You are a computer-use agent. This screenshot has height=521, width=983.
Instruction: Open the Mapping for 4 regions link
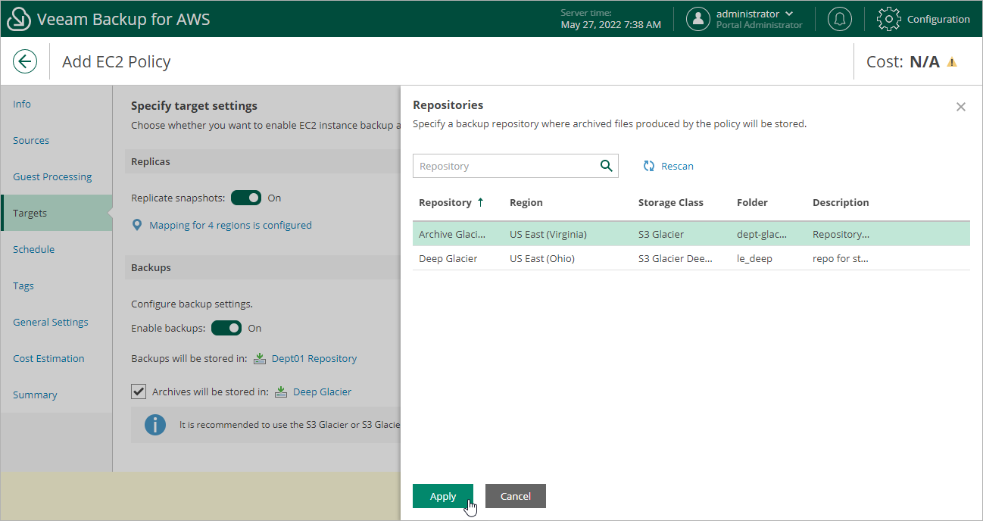[x=229, y=225]
